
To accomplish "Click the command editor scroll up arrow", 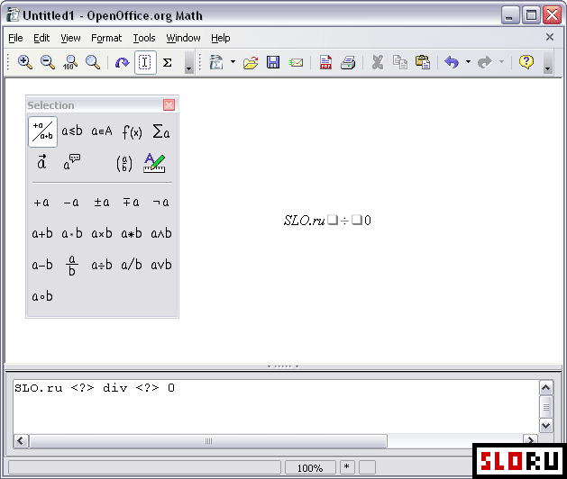I will pyautogui.click(x=545, y=388).
